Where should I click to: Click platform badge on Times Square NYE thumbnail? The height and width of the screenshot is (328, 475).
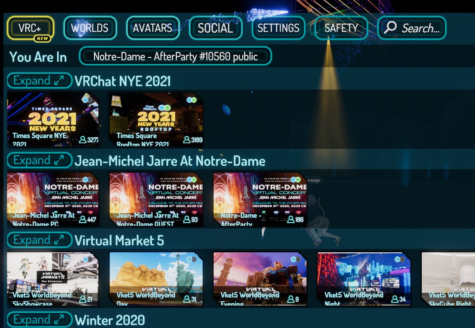88,100
